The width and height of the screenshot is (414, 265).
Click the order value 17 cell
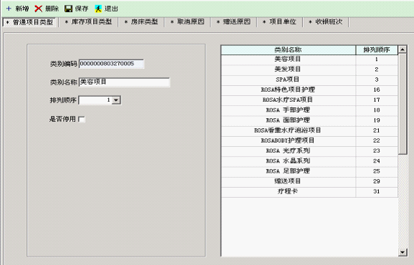click(377, 100)
